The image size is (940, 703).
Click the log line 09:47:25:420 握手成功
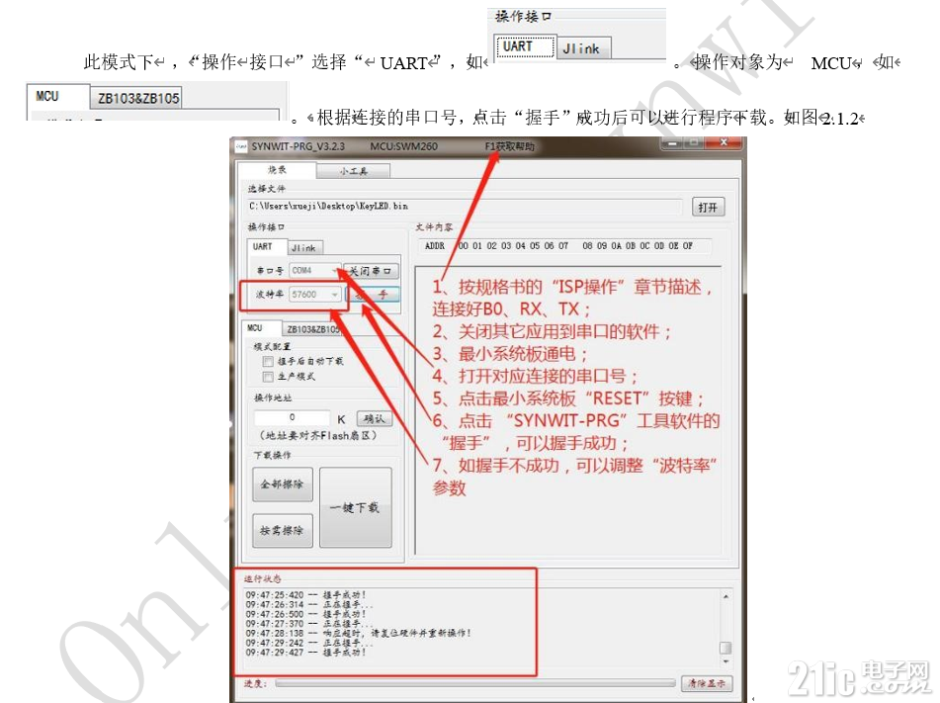click(305, 595)
